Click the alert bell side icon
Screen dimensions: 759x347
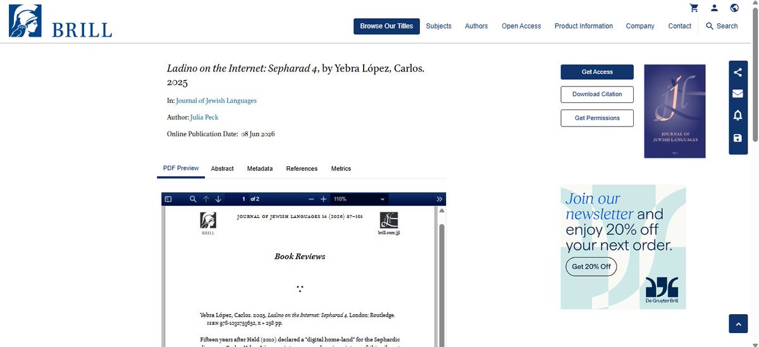(738, 115)
